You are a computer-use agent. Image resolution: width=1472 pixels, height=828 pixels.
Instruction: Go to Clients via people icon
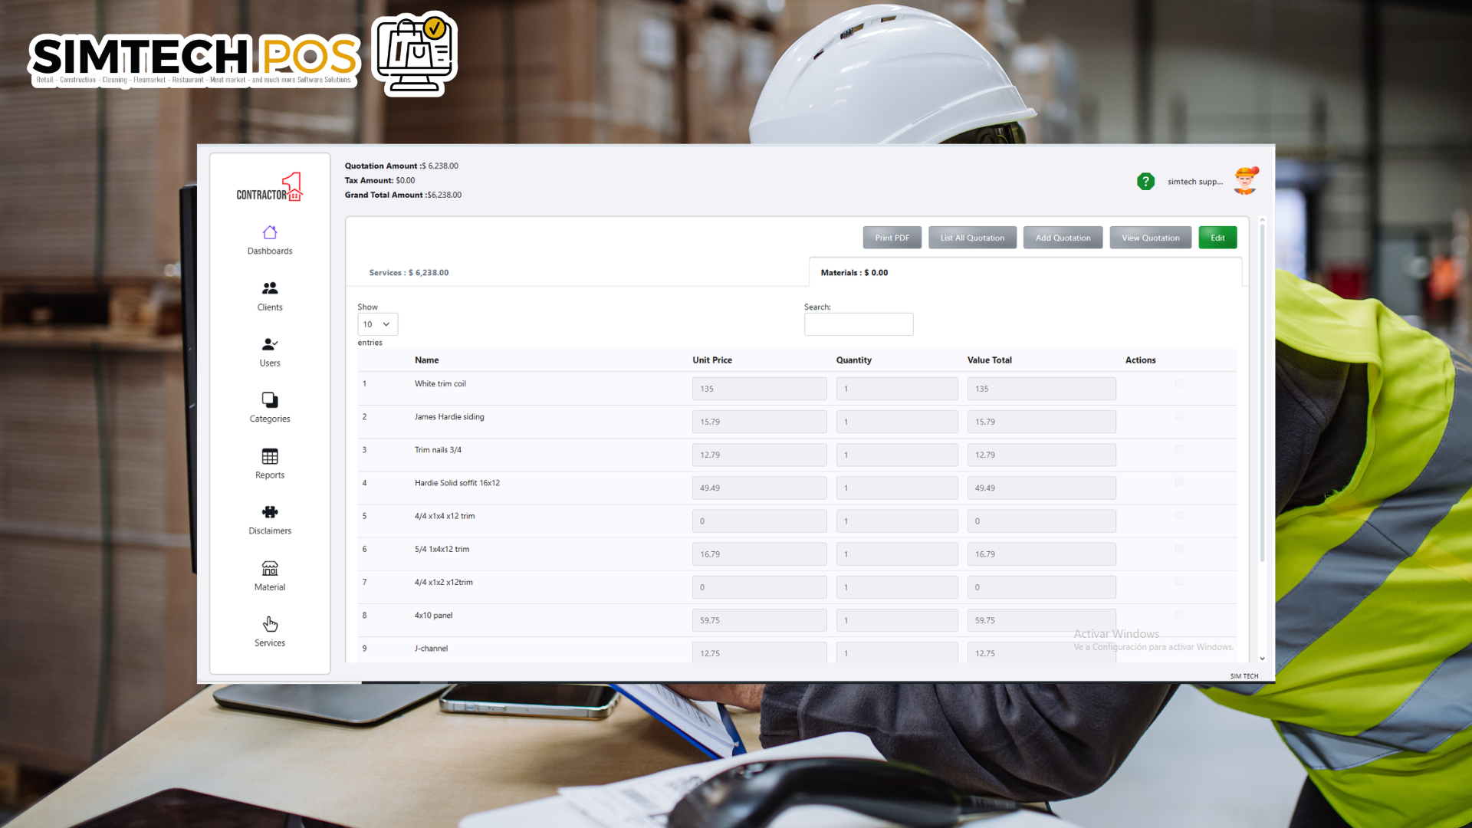pos(270,288)
